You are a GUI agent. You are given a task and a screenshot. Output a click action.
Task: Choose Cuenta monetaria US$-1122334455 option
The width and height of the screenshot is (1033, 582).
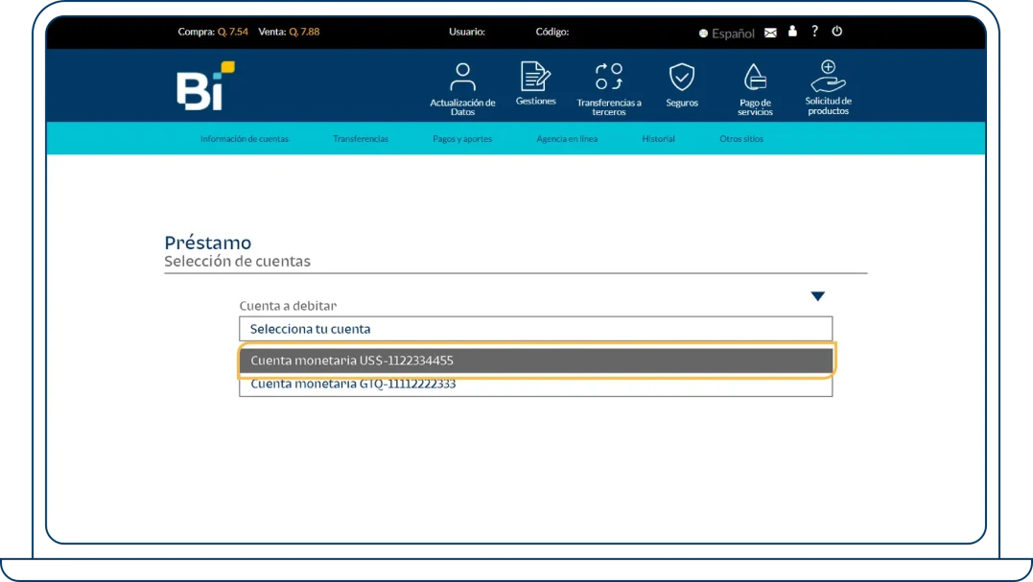tap(535, 361)
